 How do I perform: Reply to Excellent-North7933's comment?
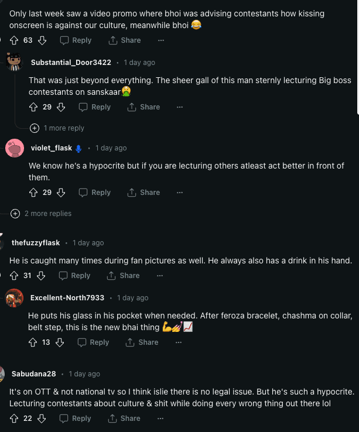pos(94,342)
